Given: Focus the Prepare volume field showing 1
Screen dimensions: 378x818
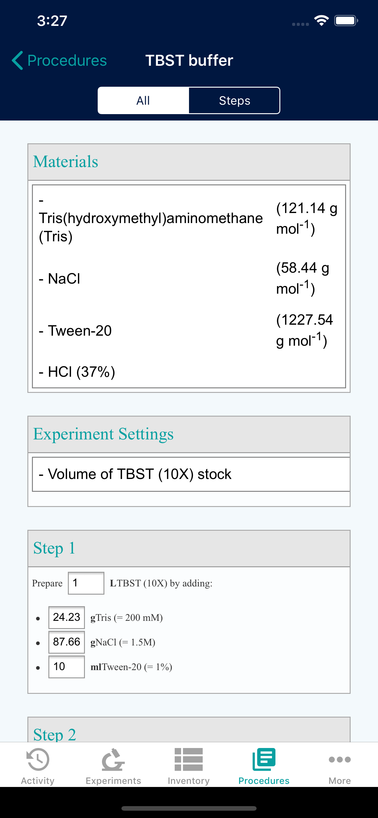Looking at the screenshot, I should click(86, 583).
